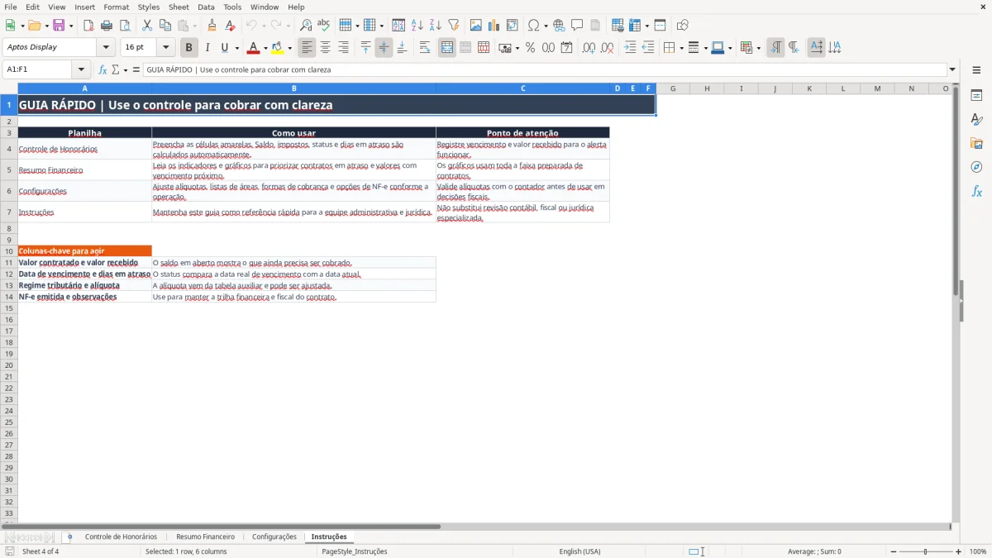Open Find & Replace

tap(306, 26)
